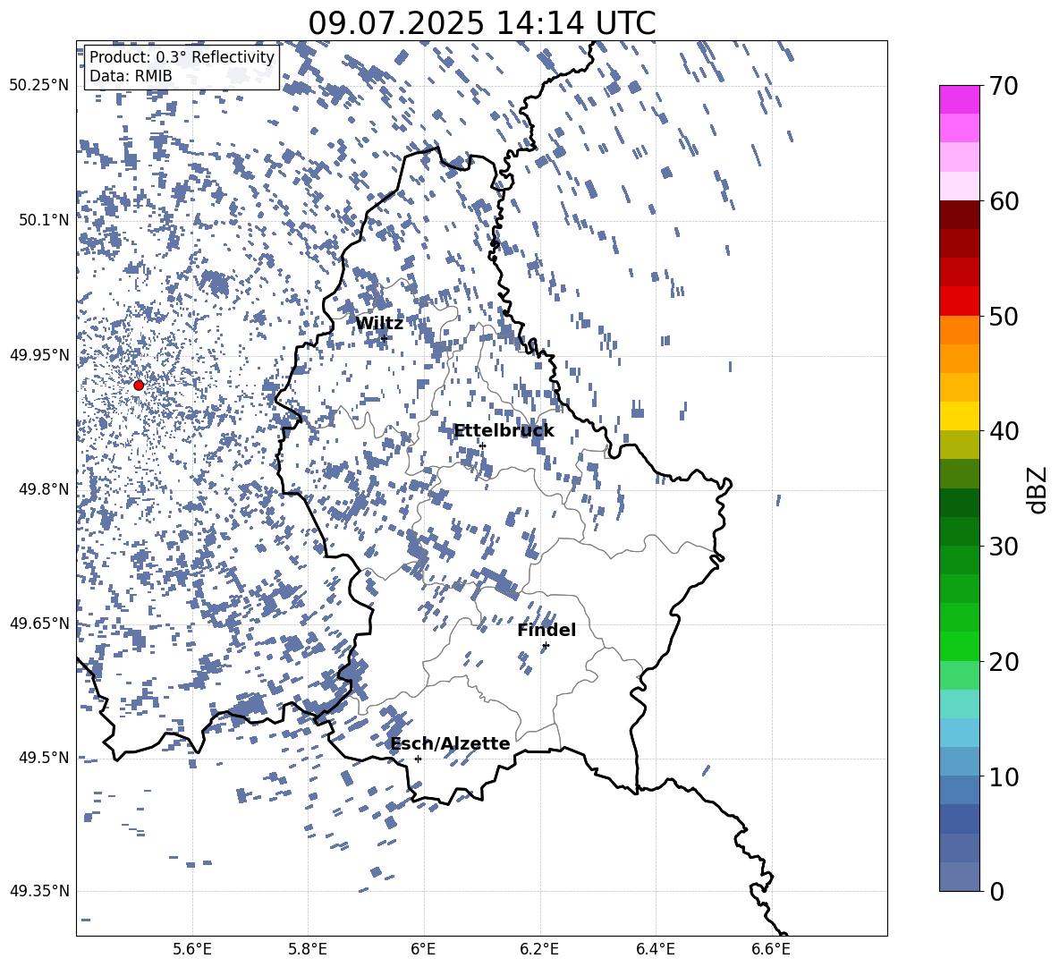Click the Esch/Alzette station cross marker
1059x967 pixels.
pos(418,759)
